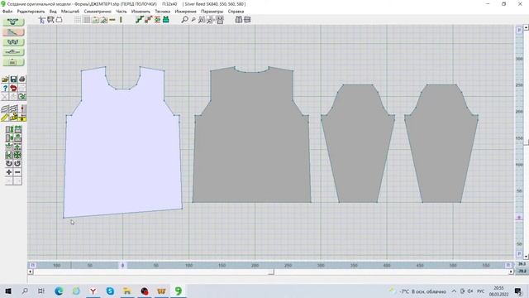The image size is (529, 298).
Task: Click the green four-way arrows icon
Action: (x=17, y=155)
